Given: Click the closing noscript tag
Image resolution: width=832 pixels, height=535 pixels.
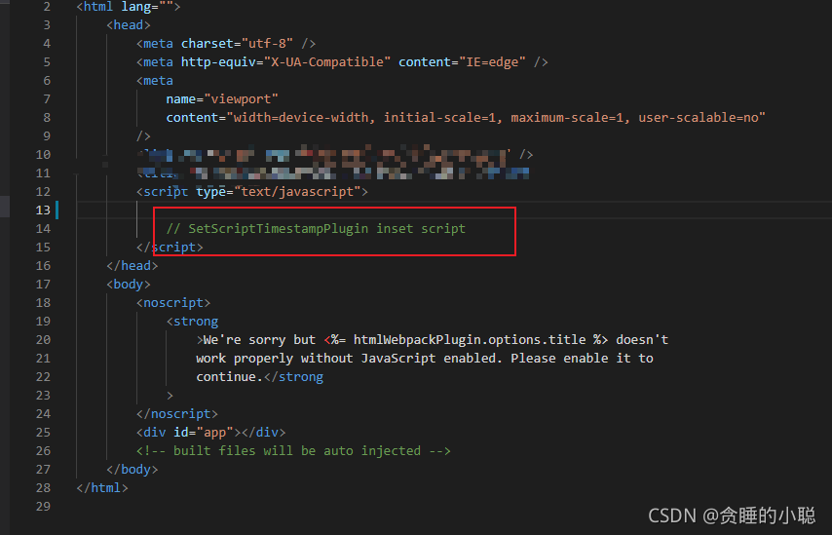Looking at the screenshot, I should click(x=177, y=414).
